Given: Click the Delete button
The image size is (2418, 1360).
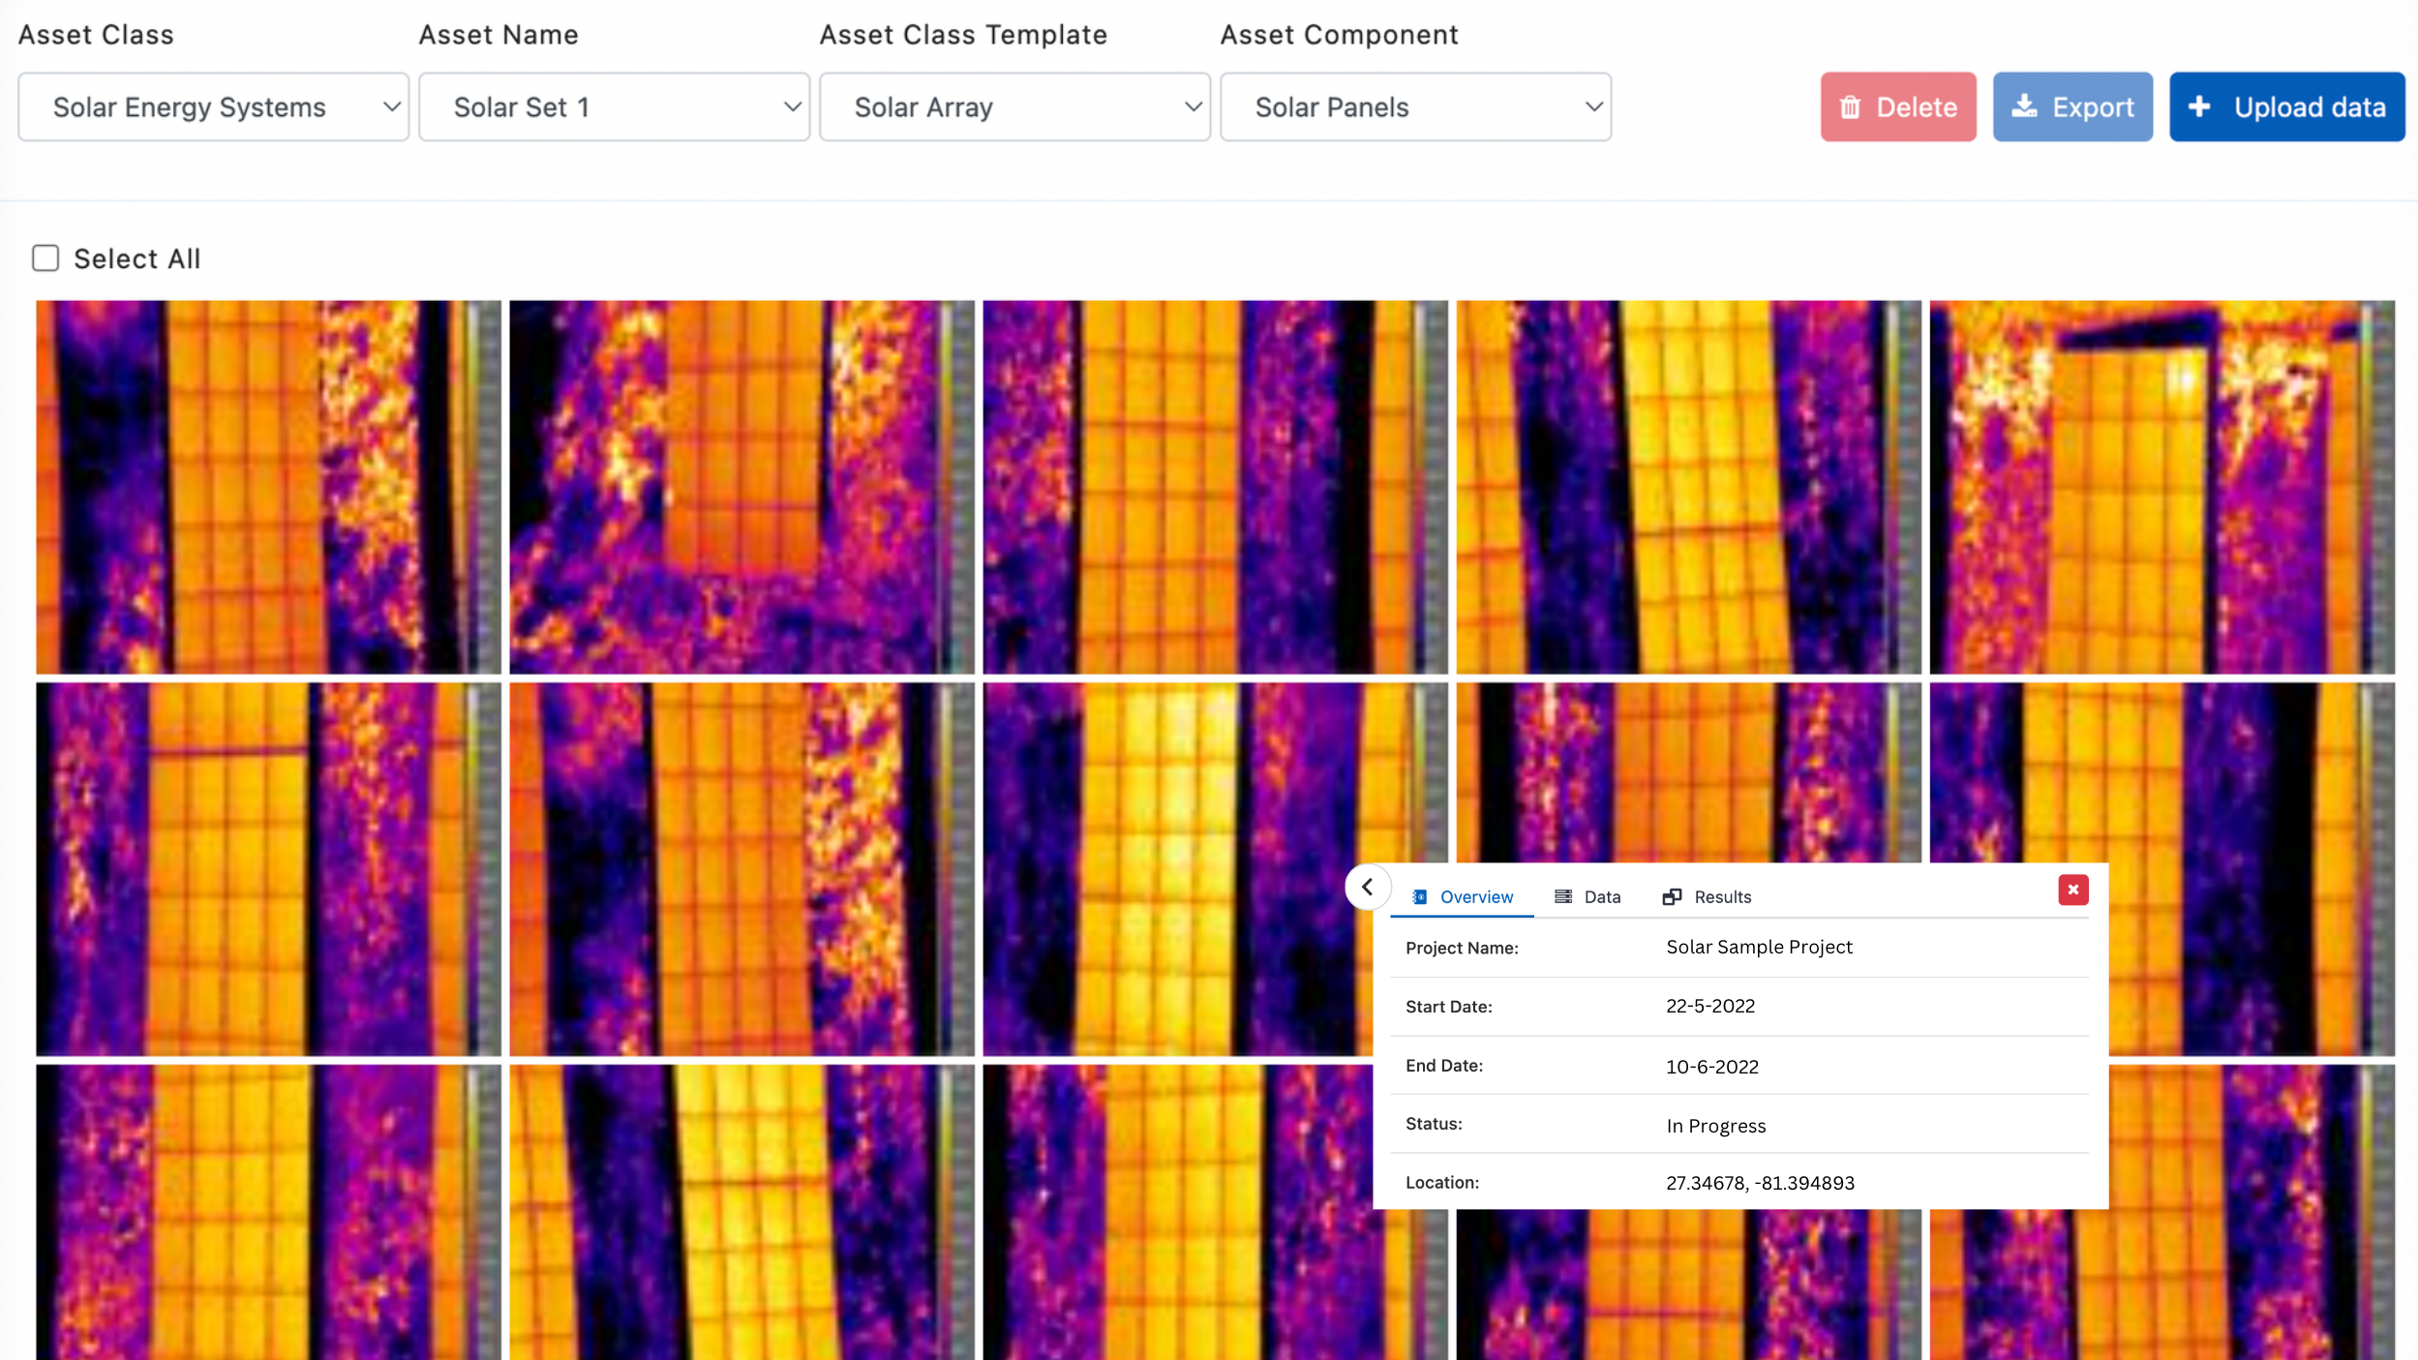Looking at the screenshot, I should (1898, 106).
